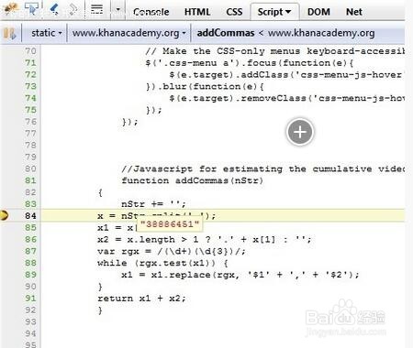The width and height of the screenshot is (413, 348).
Task: Click line number 84 in the gutter
Action: (30, 216)
